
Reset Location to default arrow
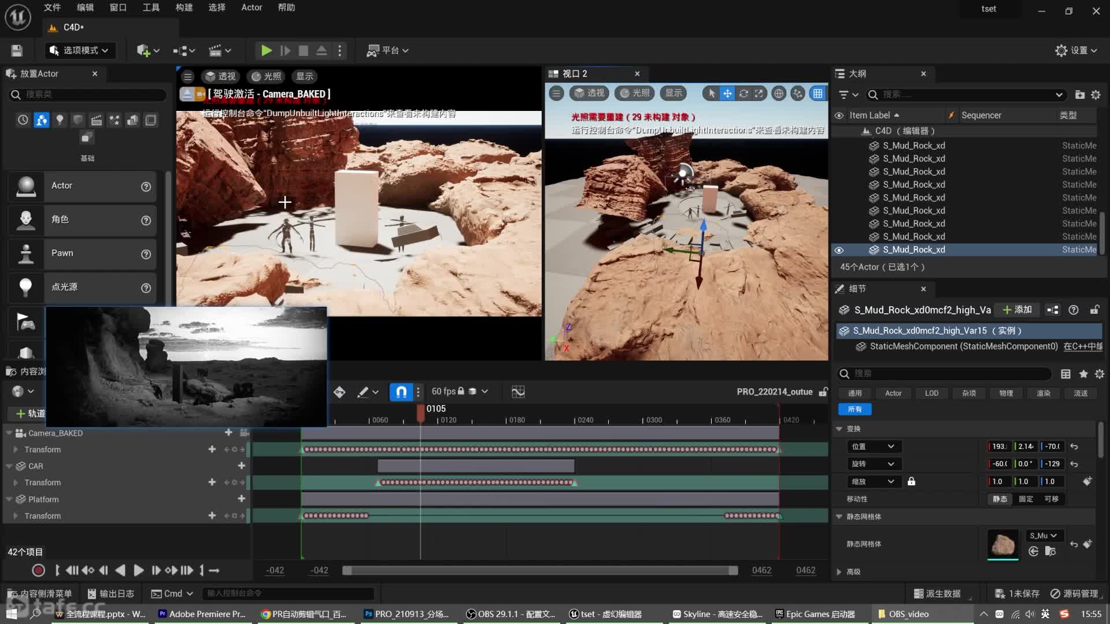[x=1074, y=447]
